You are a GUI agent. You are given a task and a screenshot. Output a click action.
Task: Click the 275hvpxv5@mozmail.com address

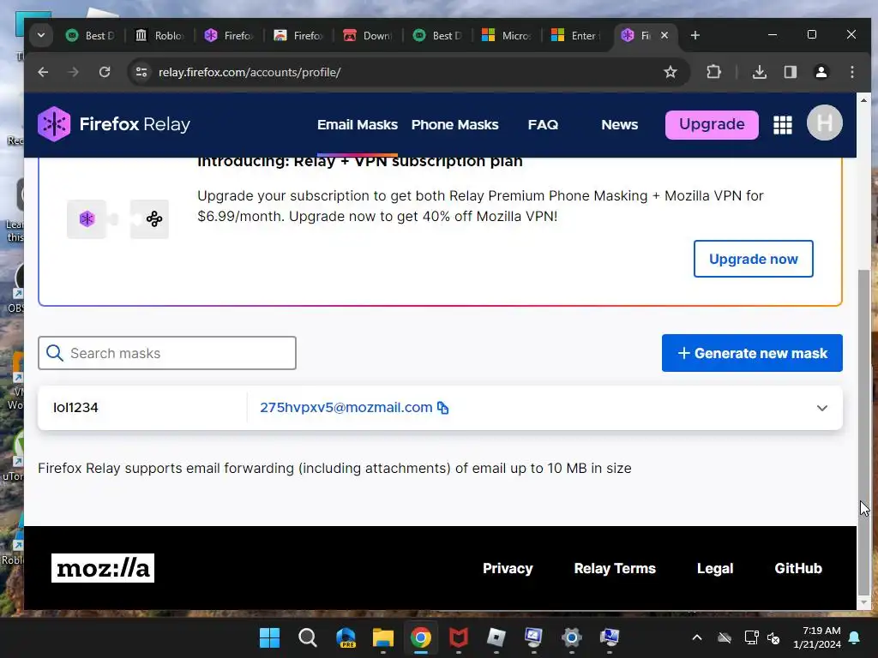click(346, 408)
